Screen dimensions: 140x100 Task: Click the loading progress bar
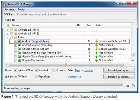63,84
